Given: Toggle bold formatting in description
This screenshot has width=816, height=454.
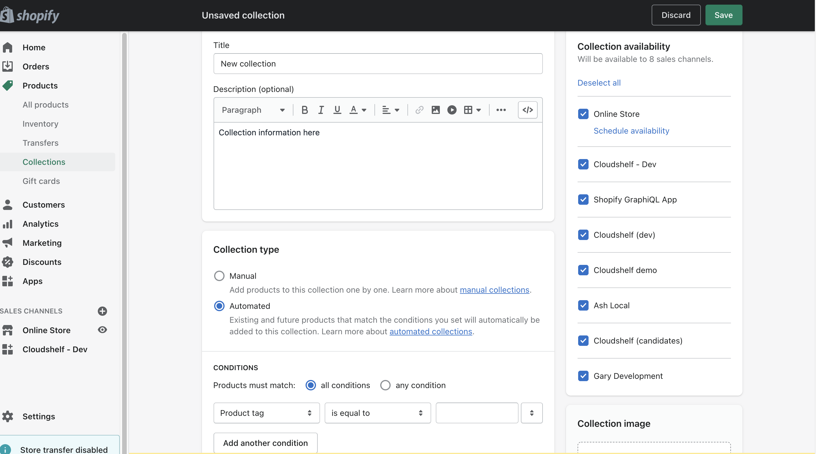Looking at the screenshot, I should point(305,110).
